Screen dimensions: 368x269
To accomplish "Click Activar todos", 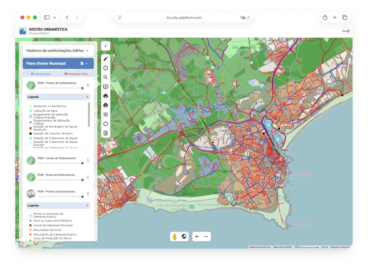I will point(40,74).
